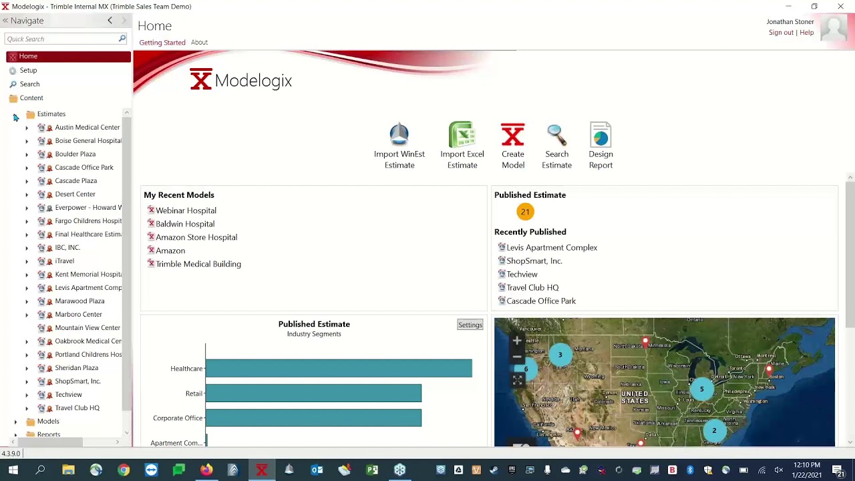855x481 pixels.
Task: Open the Content folder
Action: (x=26, y=98)
